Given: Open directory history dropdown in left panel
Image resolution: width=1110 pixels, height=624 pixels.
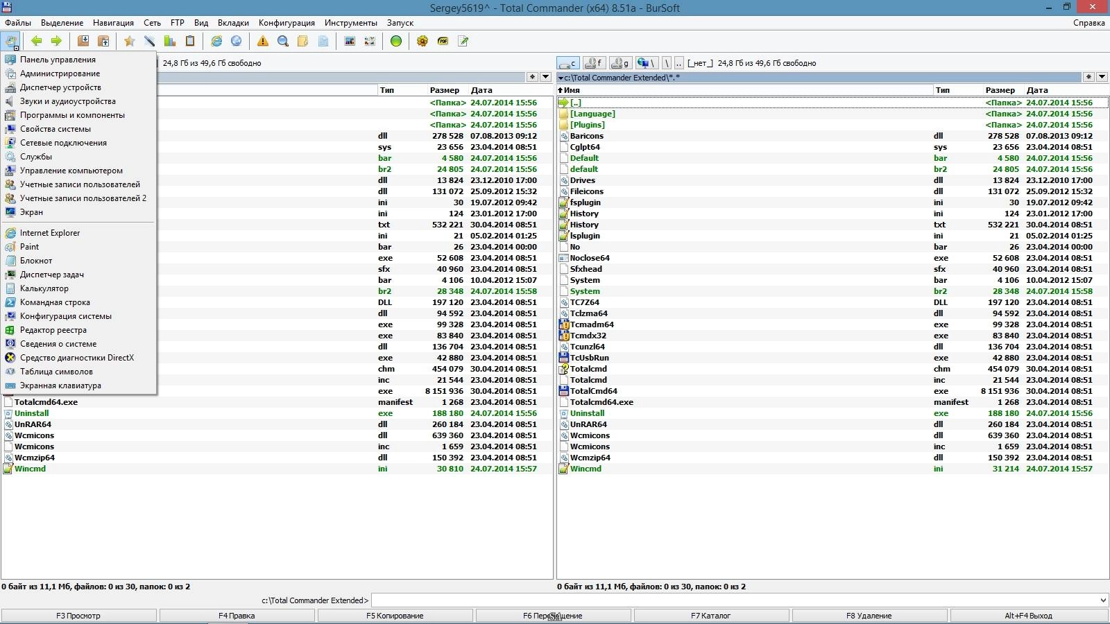Looking at the screenshot, I should click(x=545, y=77).
